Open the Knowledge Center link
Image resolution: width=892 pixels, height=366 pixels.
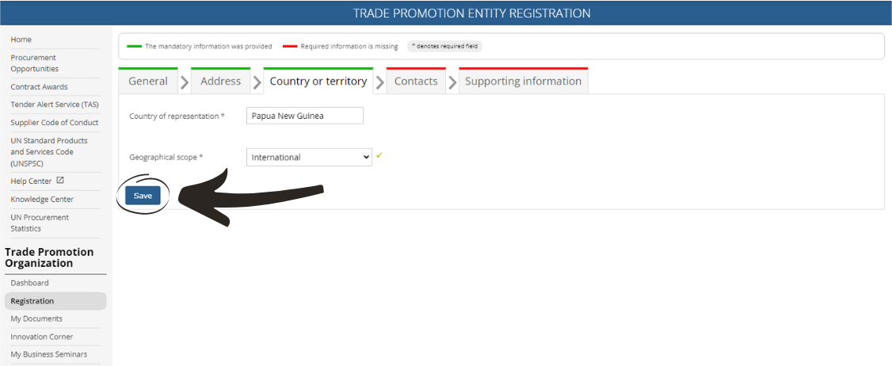[x=42, y=200]
